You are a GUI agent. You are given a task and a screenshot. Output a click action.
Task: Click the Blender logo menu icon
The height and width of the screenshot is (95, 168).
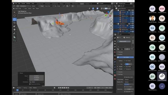(13, 3)
